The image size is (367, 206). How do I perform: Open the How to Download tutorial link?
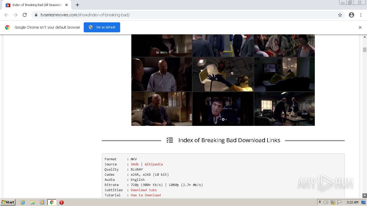[x=146, y=195]
